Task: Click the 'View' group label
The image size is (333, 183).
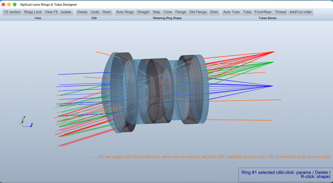Action: click(38, 18)
